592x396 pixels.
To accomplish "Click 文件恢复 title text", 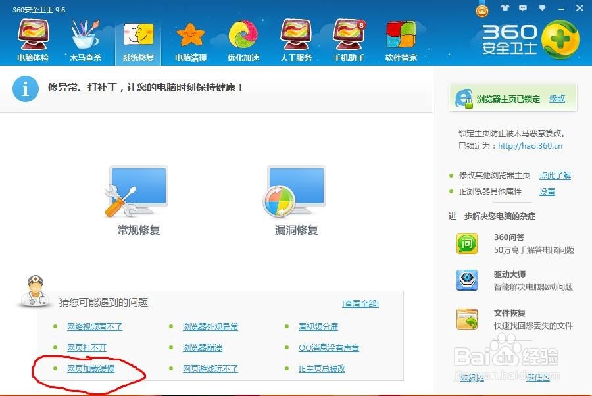I will click(510, 313).
